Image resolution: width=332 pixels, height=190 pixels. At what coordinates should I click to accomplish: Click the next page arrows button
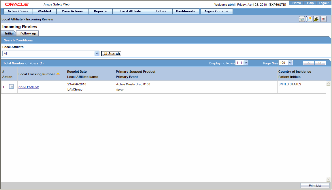[320, 63]
